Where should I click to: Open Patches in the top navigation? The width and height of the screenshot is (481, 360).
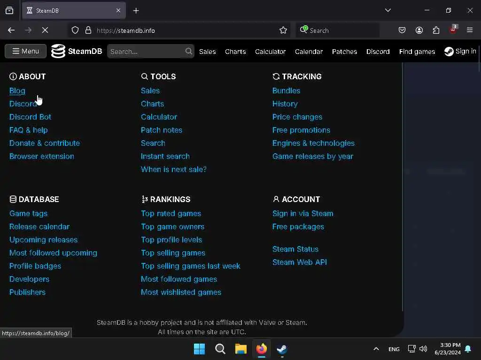point(344,52)
